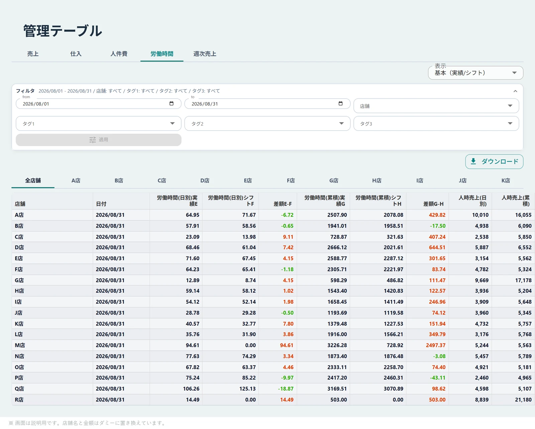
Task: Select the 週次売上 tab
Action: coord(205,54)
